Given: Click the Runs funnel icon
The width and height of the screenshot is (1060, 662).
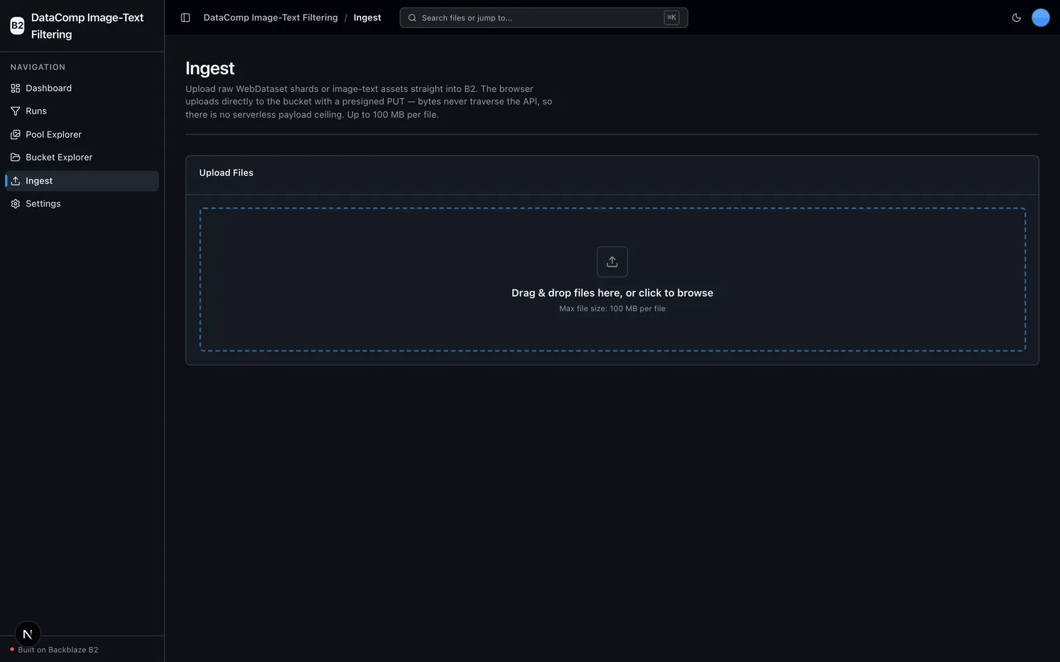Looking at the screenshot, I should click(x=15, y=111).
